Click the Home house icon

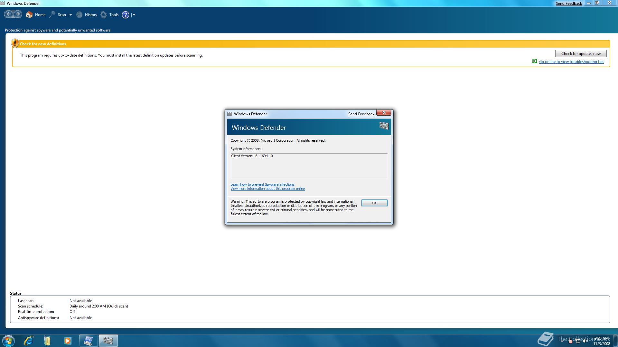[x=29, y=14]
